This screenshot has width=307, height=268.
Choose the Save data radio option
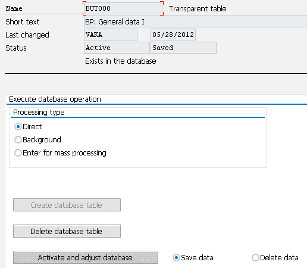click(x=176, y=258)
